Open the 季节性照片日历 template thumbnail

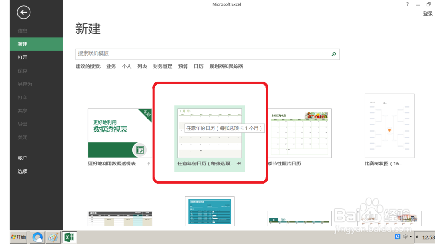pos(300,133)
